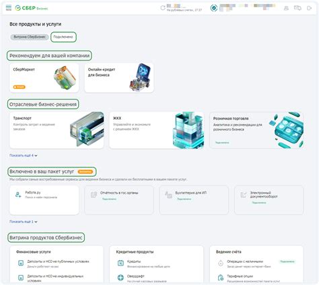Open Отчётность в гос.органы service
Screen dimensions: 319x285
[119, 200]
